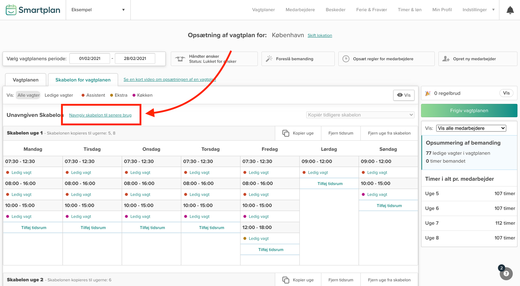Image resolution: width=520 pixels, height=286 pixels.
Task: Toggle the Alle vagter filter
Action: click(28, 95)
